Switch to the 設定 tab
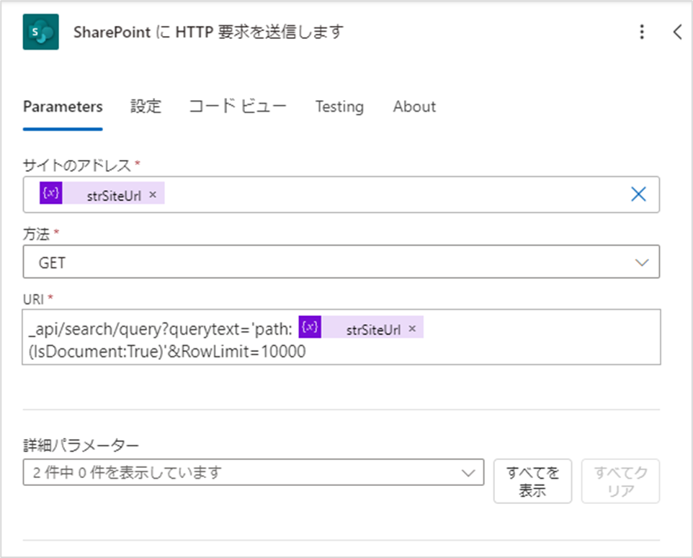 tap(146, 107)
